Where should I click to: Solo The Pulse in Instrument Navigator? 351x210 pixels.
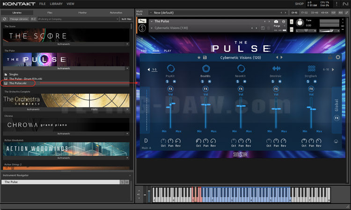pos(122,182)
